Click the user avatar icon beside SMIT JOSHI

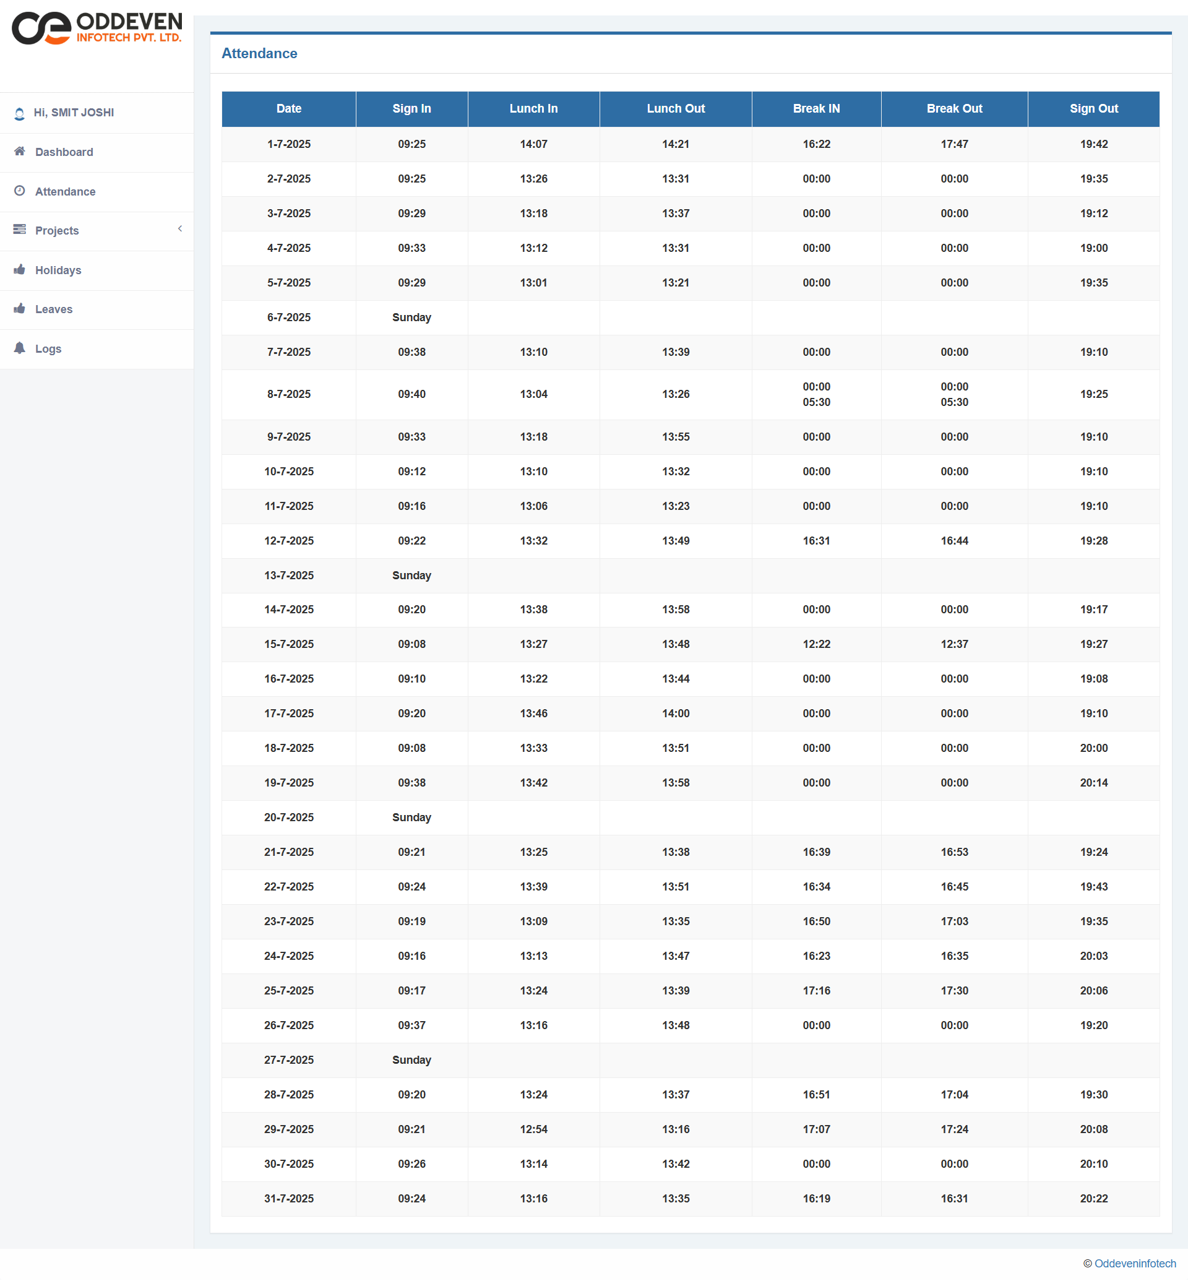pyautogui.click(x=20, y=114)
